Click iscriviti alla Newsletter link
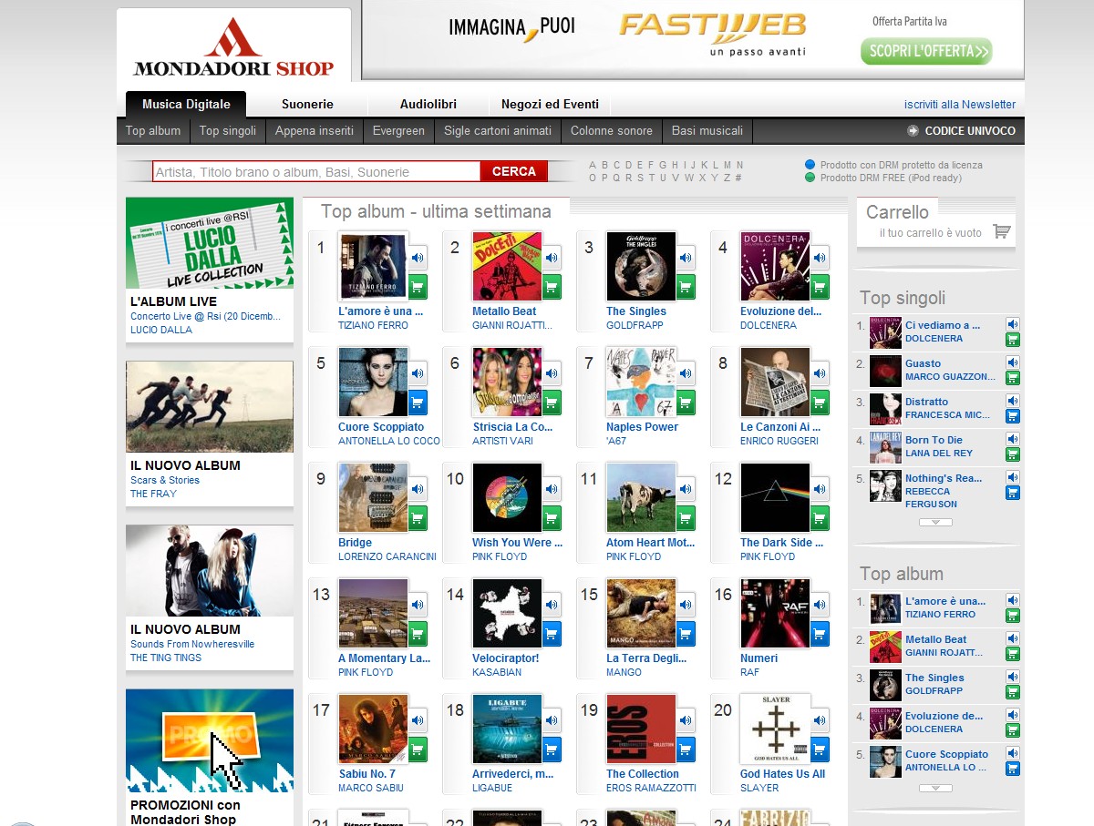This screenshot has height=826, width=1094. (960, 105)
